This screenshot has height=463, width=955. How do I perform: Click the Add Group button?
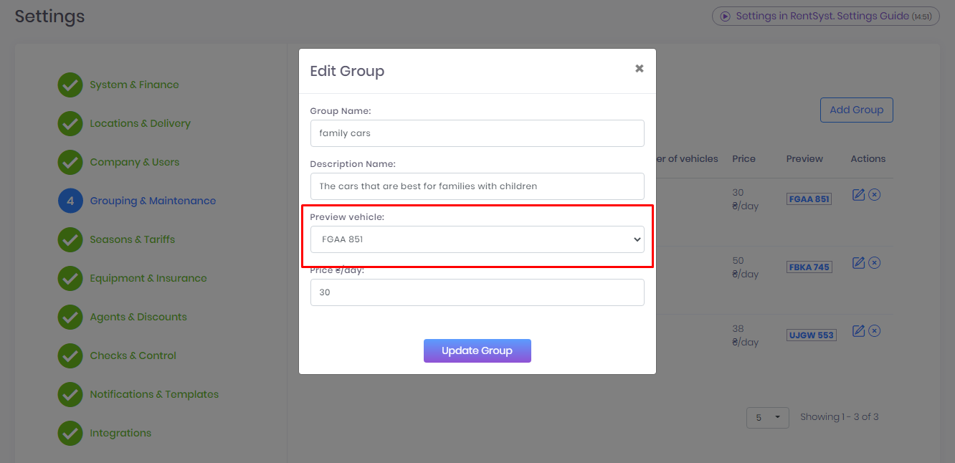click(856, 110)
